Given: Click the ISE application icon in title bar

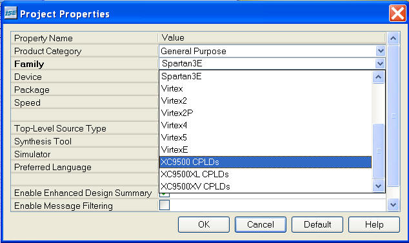Looking at the screenshot, I should tap(10, 13).
